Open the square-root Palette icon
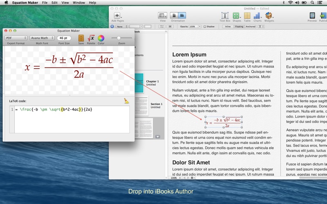This screenshot has width=327, height=204. pos(91,38)
